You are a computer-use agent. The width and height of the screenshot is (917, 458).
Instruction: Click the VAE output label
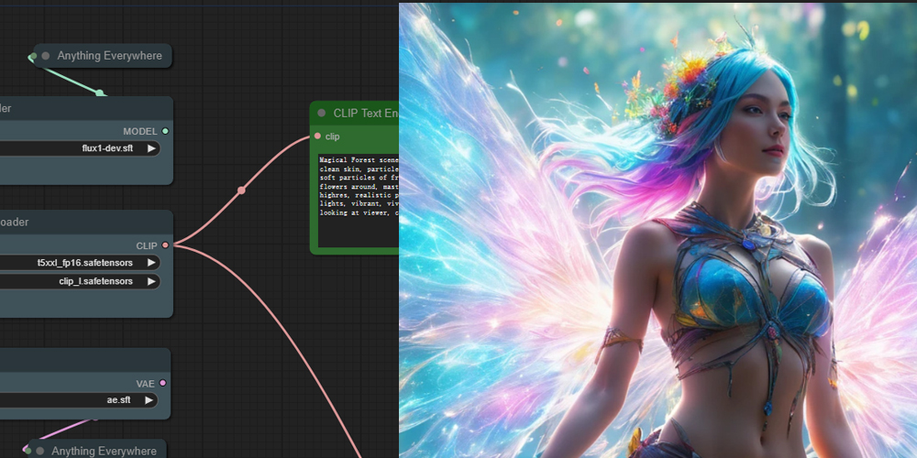[x=146, y=384]
